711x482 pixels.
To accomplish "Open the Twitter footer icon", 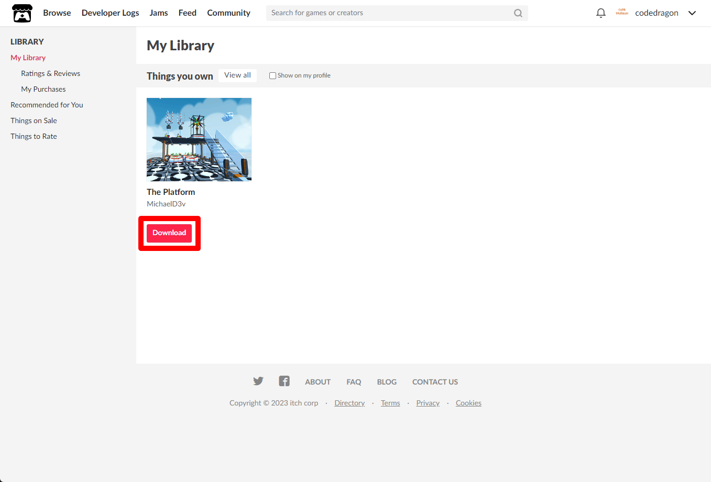I will [258, 381].
